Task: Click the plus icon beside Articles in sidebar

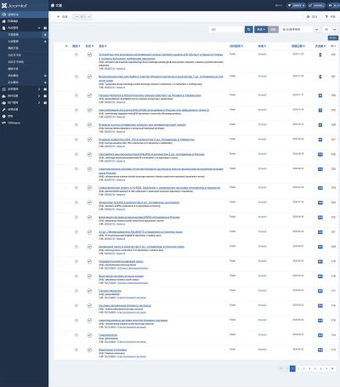Action: (x=45, y=35)
